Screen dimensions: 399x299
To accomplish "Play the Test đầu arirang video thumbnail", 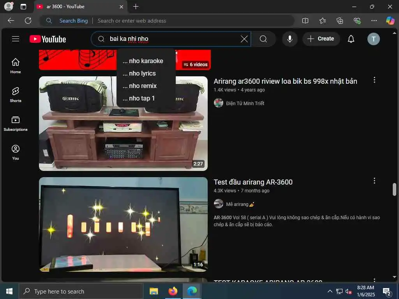I will click(123, 225).
